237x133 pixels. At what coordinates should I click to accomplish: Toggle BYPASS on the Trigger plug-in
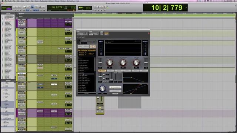106,33
